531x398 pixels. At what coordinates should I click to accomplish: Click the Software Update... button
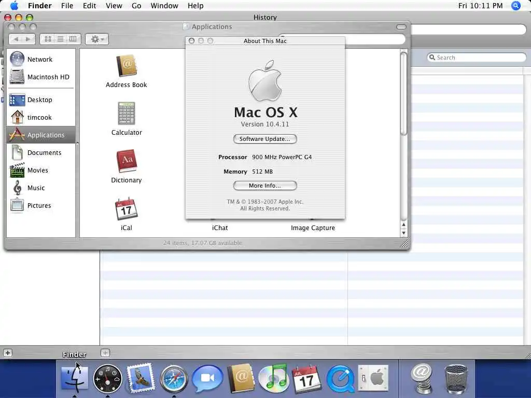pos(265,139)
